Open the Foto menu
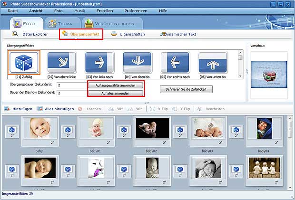The image size is (295, 200). (x=59, y=11)
